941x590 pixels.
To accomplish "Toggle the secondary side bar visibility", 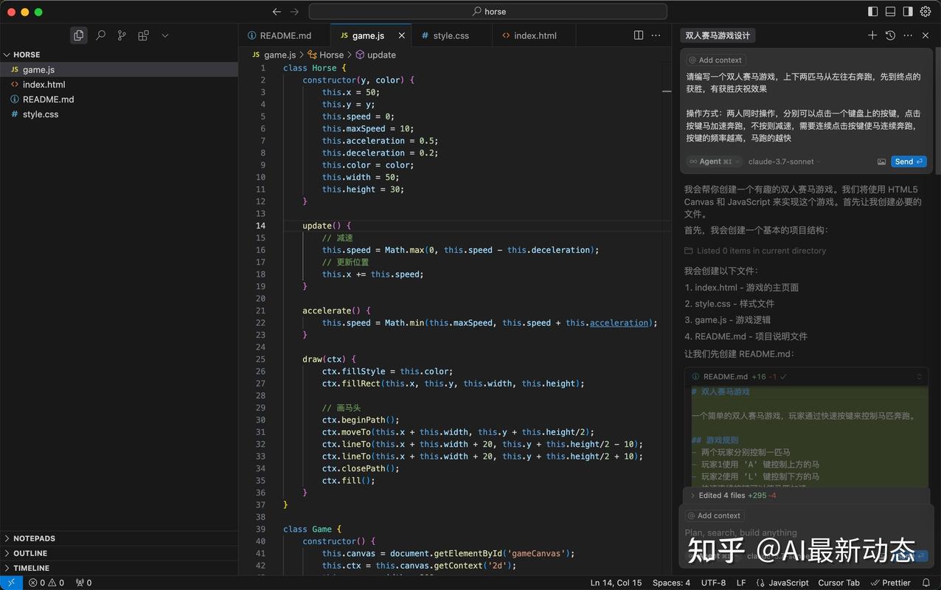I will pyautogui.click(x=906, y=11).
